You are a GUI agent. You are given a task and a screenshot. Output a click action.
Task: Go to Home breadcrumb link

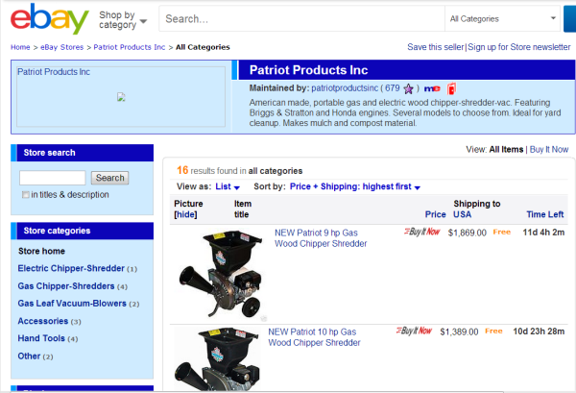(20, 47)
